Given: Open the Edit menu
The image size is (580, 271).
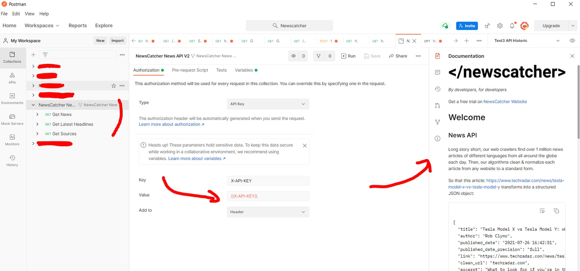Looking at the screenshot, I should coord(16,14).
